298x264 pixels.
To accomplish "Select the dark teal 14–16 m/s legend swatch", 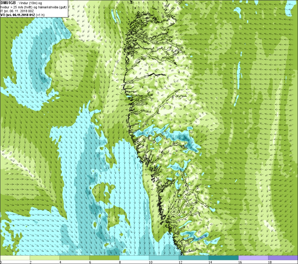I will click(x=223, y=258).
